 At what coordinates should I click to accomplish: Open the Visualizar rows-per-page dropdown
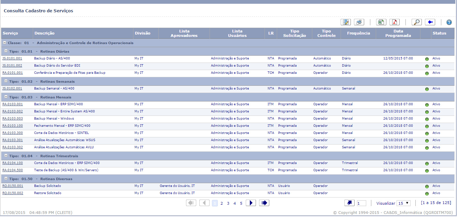point(403,203)
